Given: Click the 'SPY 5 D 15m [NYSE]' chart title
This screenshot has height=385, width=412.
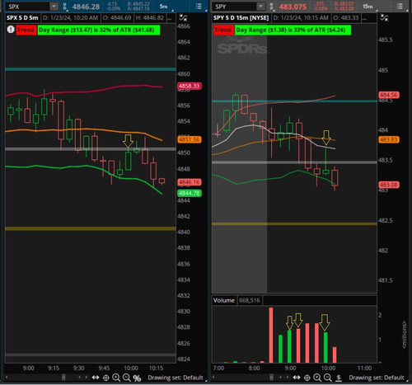Looking at the screenshot, I should [x=241, y=18].
